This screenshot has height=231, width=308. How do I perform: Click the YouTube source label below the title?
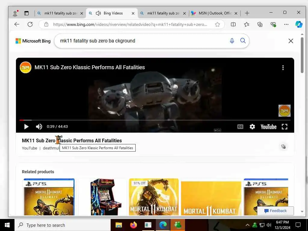(x=29, y=148)
